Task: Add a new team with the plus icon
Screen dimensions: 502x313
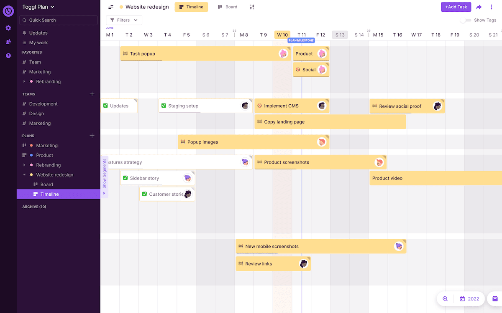Action: coord(92,94)
